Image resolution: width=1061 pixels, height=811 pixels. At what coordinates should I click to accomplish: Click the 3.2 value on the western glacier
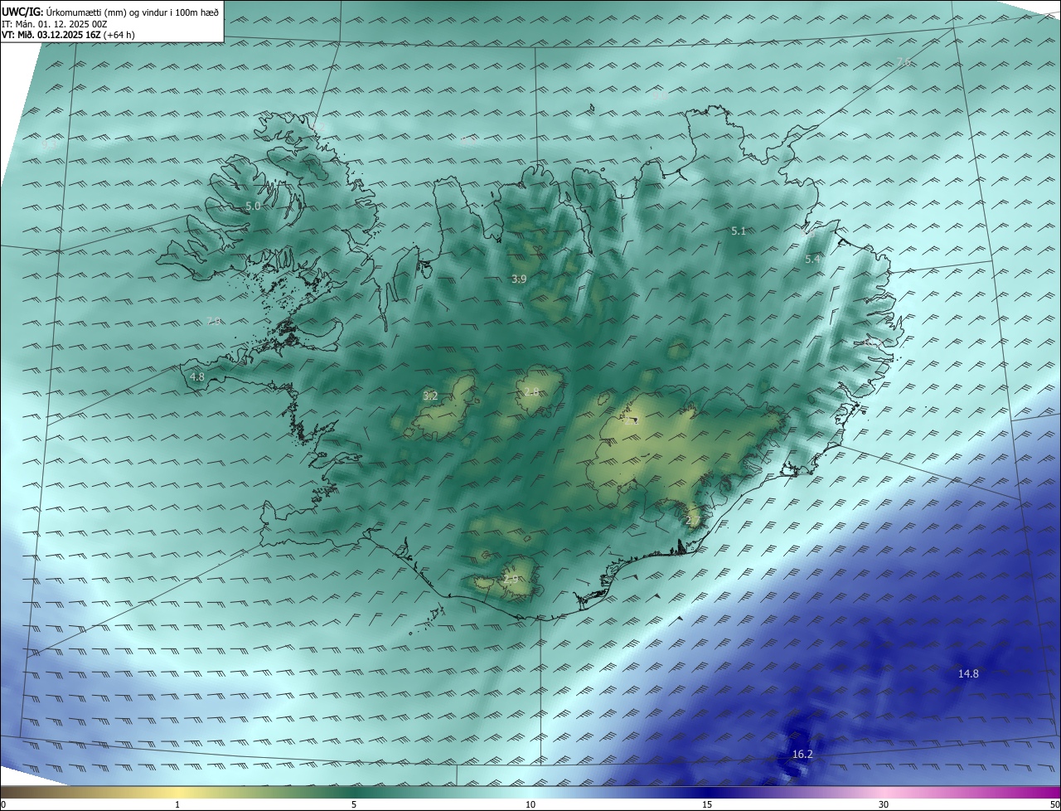tap(430, 396)
